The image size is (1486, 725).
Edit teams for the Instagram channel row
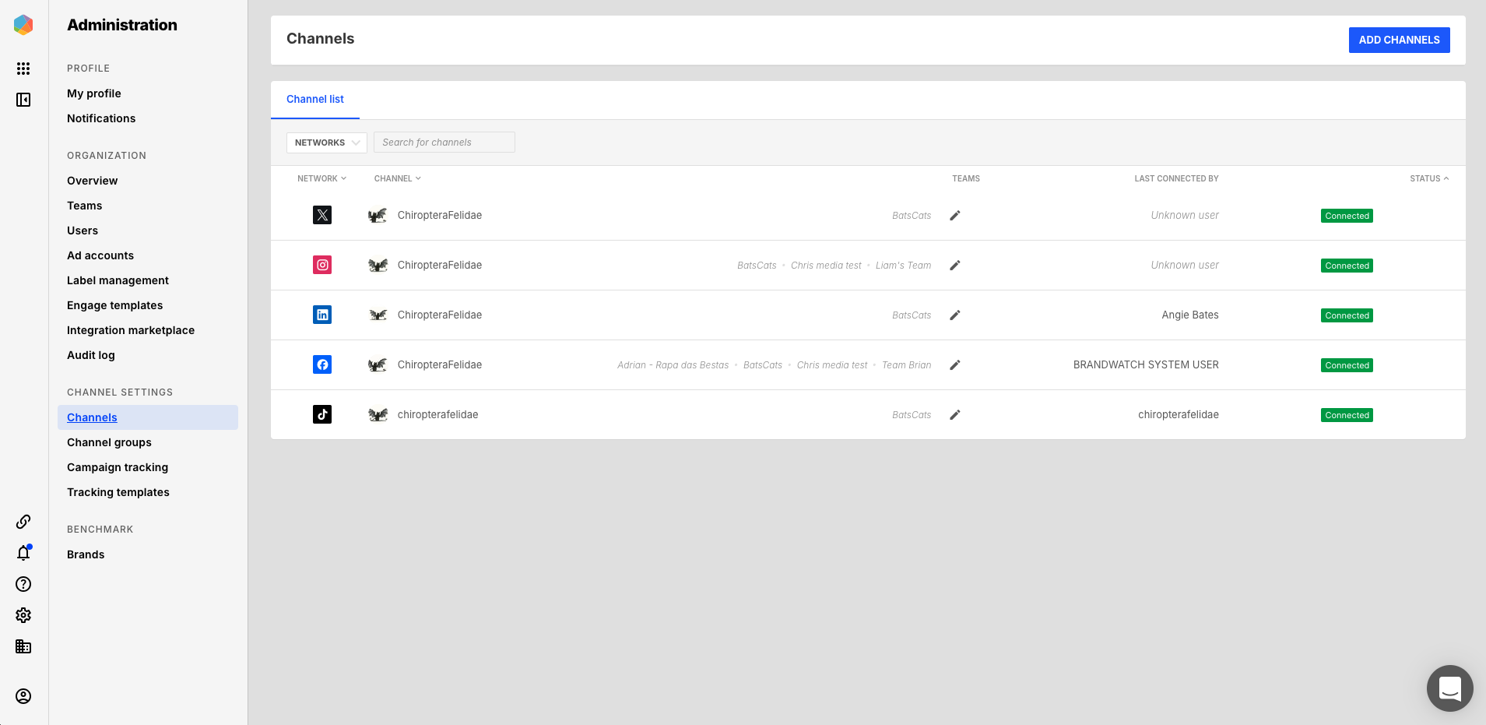955,266
